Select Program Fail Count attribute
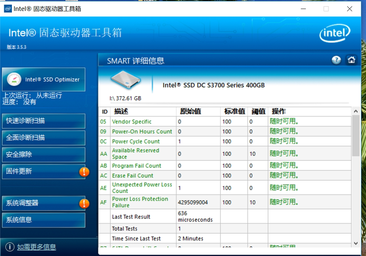The height and width of the screenshot is (256, 366). [x=136, y=166]
